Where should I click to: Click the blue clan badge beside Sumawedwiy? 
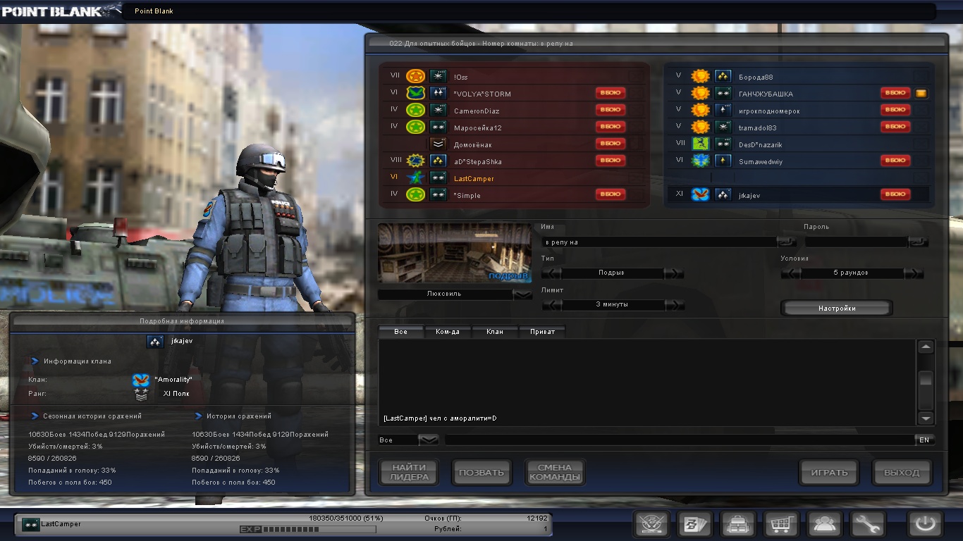click(x=700, y=161)
